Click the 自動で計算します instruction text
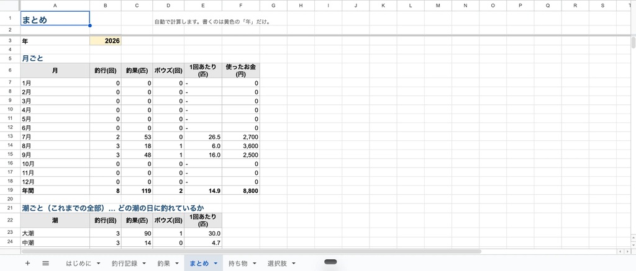636x271 pixels. point(212,22)
